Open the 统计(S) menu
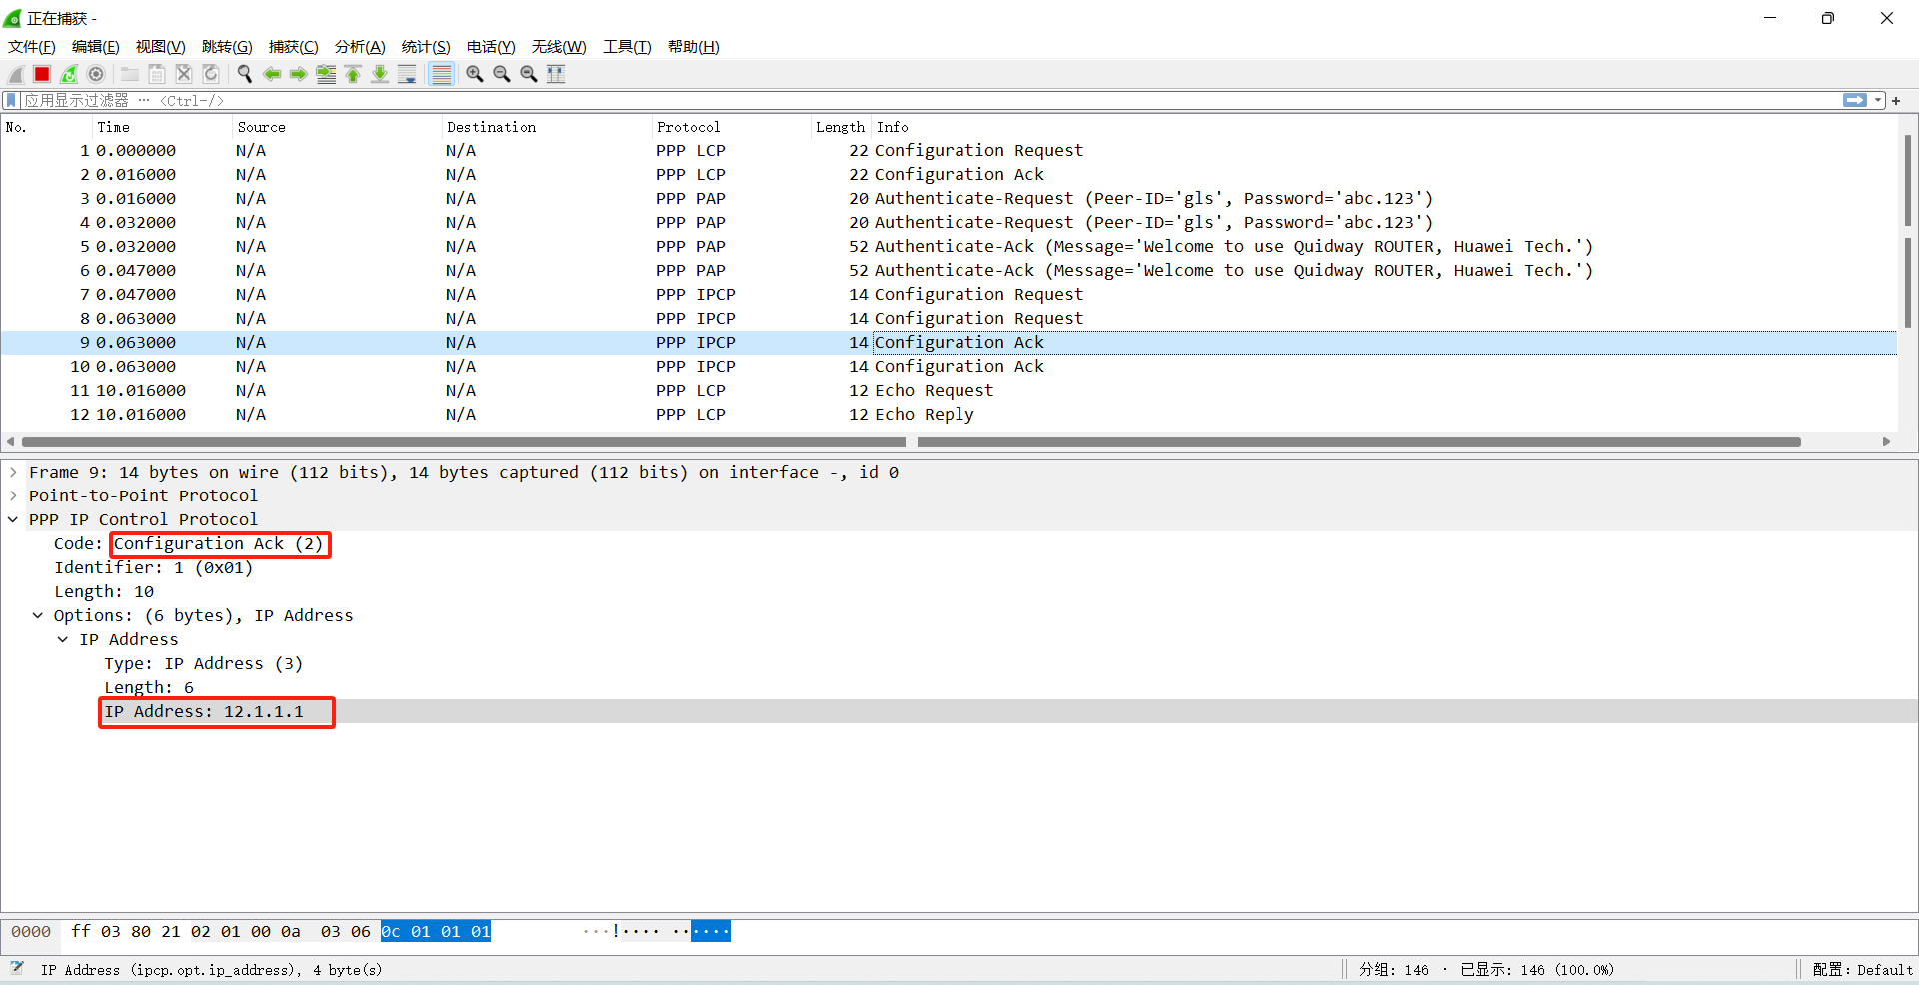Viewport: 1919px width, 985px height. click(426, 47)
